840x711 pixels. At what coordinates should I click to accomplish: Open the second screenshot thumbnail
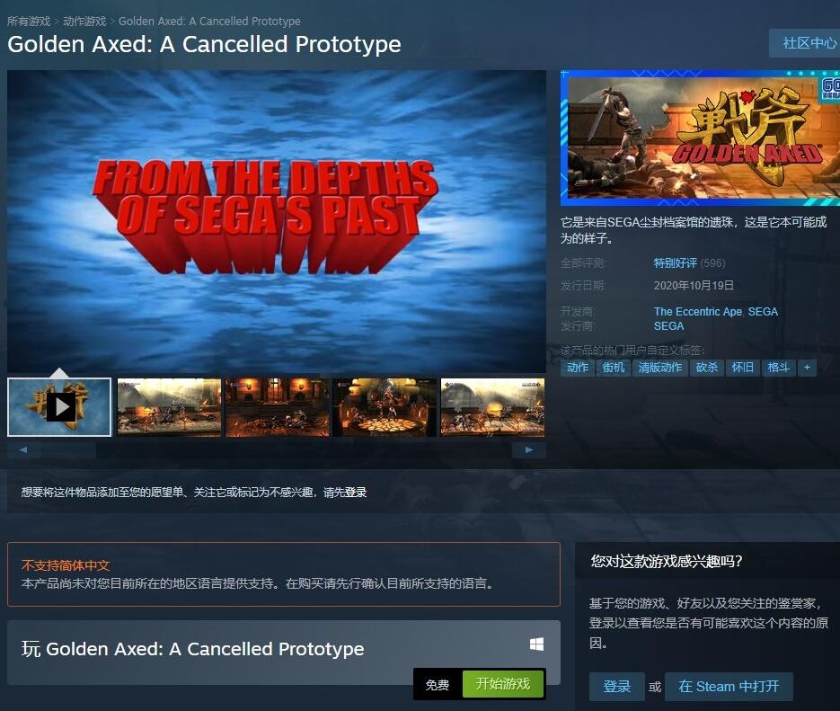169,407
